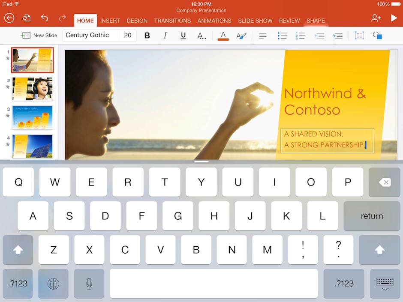
Task: Increase indent of the text
Action: 338,36
